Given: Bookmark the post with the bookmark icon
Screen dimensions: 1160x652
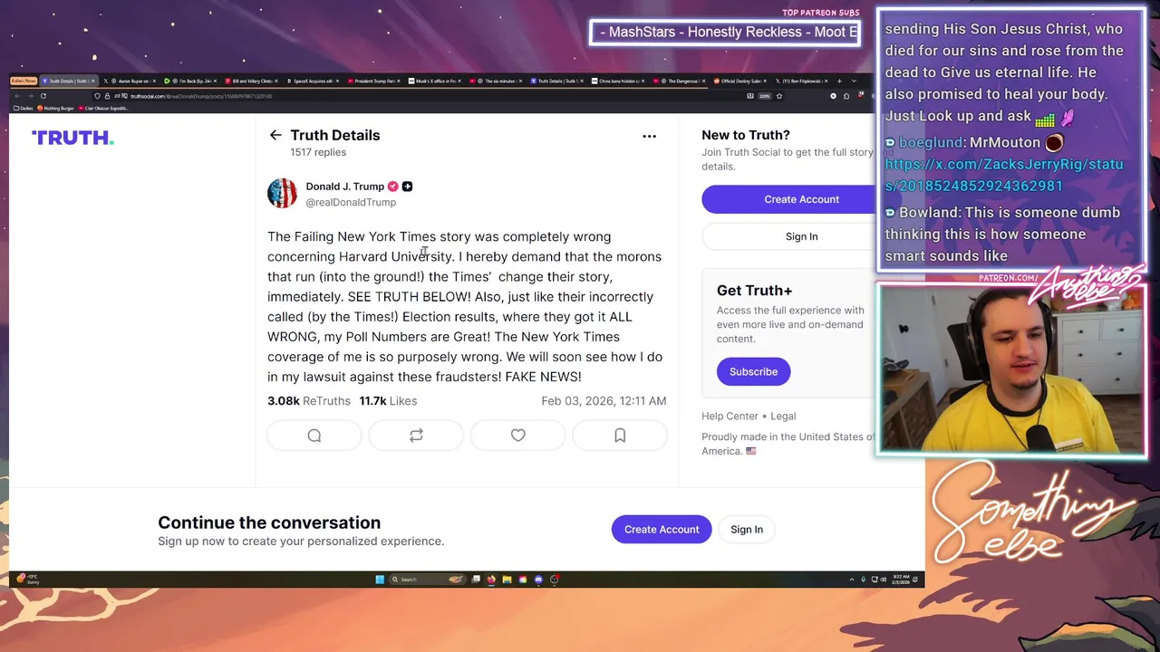Looking at the screenshot, I should (x=620, y=436).
